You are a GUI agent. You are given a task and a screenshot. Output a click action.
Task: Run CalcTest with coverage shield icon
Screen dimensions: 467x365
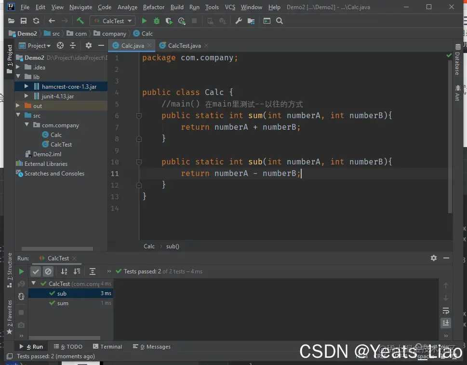pos(169,21)
